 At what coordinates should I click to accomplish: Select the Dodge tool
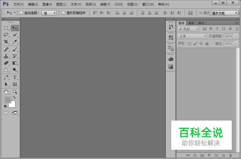(x=15, y=70)
